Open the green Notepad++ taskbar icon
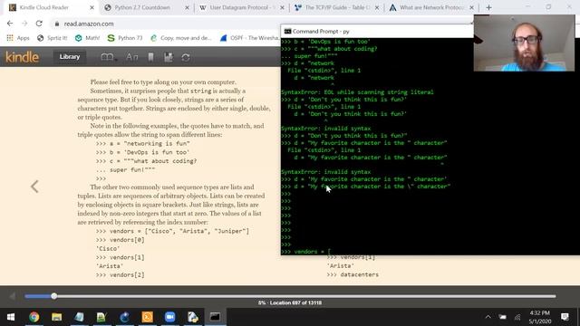This screenshot has width=580, height=326. (x=101, y=317)
